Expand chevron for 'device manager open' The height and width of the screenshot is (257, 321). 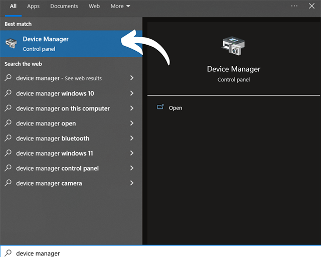132,123
